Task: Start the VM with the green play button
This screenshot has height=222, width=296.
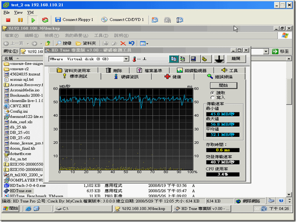Action: 33,20
